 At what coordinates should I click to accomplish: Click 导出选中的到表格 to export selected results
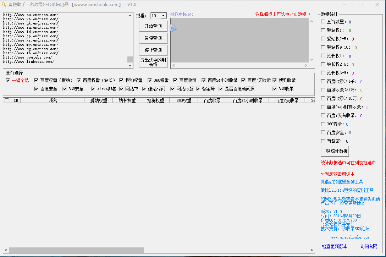point(153,62)
